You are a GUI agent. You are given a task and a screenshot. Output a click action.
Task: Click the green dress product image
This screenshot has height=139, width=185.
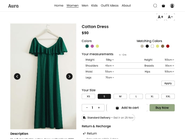pyautogui.click(x=43, y=76)
